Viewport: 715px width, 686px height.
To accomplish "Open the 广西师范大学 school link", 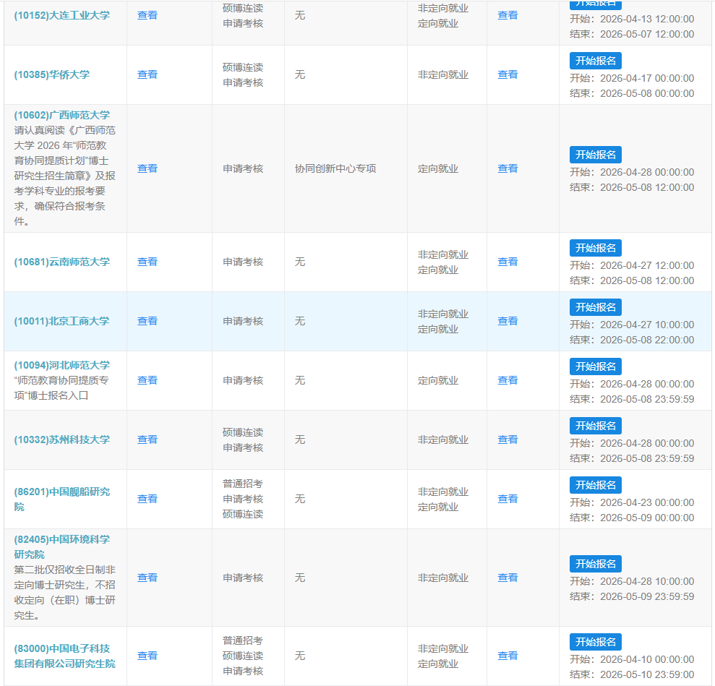I will point(62,116).
